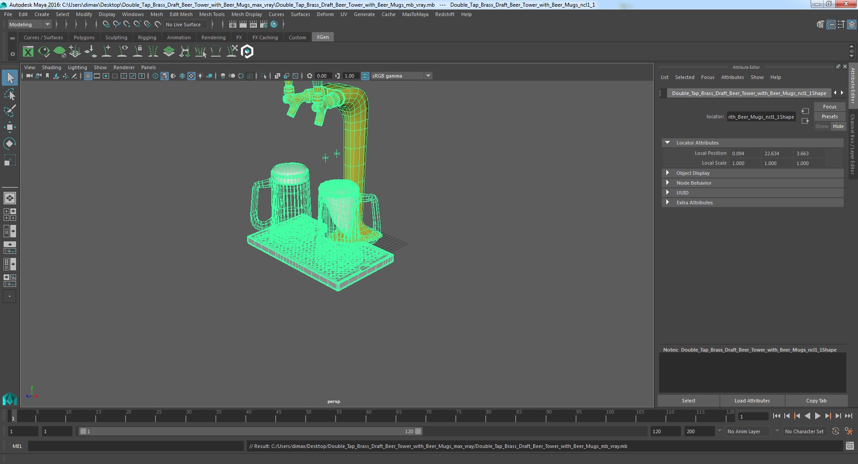Toggle use all lights bulb icon
Image resolution: width=858 pixels, height=464 pixels.
point(200,76)
